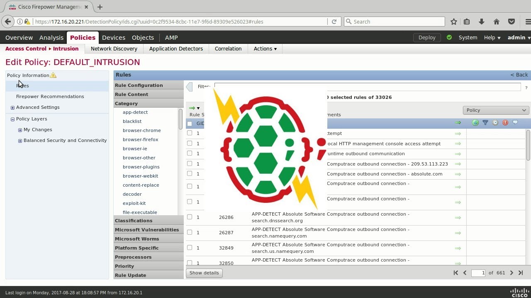This screenshot has height=298, width=531.
Task: Open a new browser tab with plus icon
Action: coord(100,7)
